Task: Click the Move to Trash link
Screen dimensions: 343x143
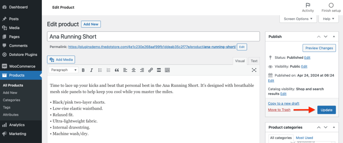Action: click(279, 110)
